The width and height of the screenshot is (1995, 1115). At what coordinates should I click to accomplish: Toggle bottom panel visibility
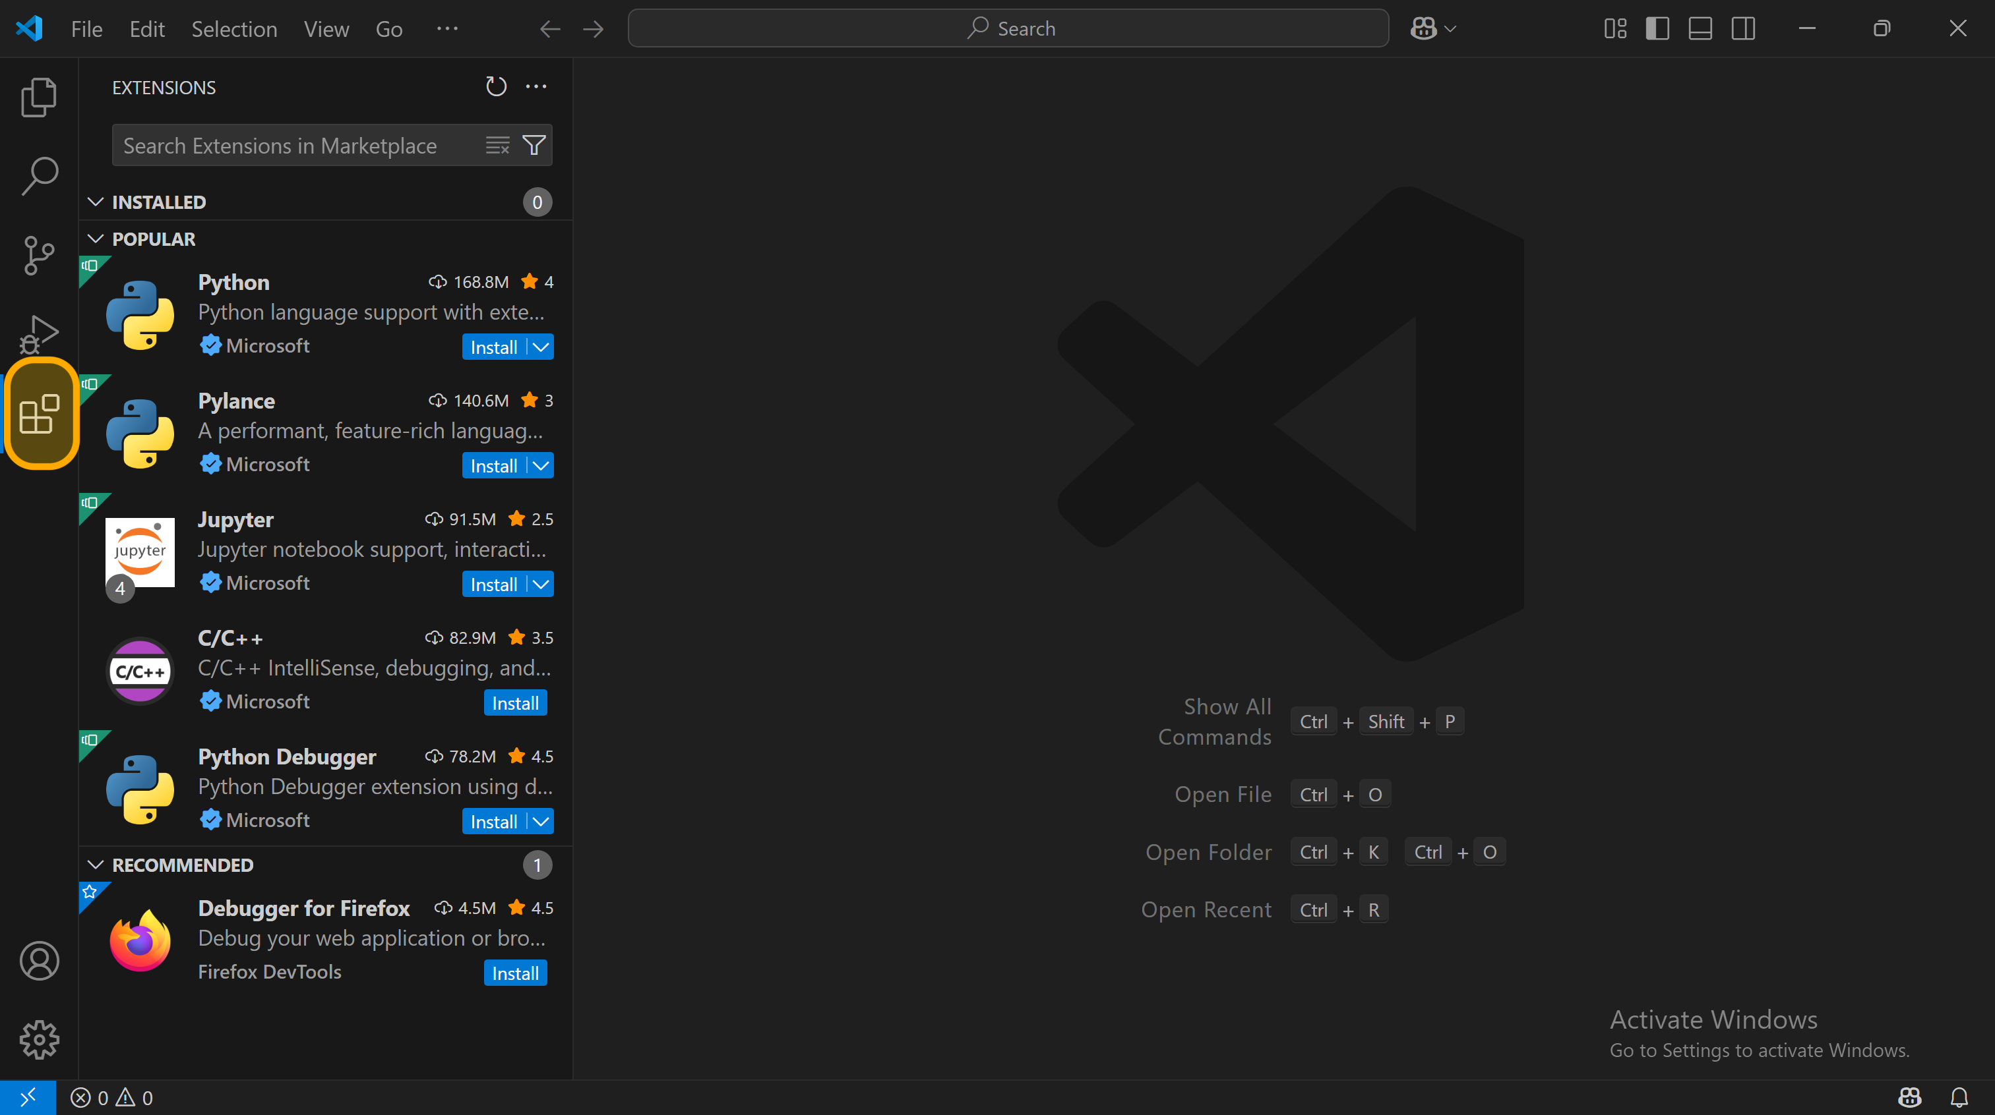(x=1700, y=28)
